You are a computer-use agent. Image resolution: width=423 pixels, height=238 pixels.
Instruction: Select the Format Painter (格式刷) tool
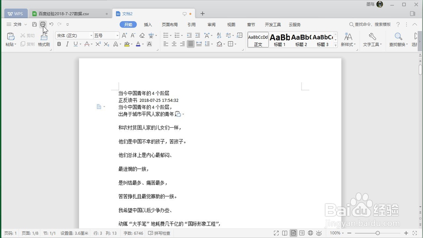click(44, 39)
